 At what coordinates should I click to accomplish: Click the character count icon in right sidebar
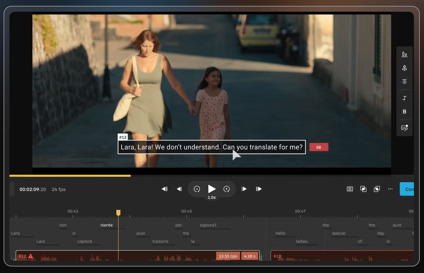(404, 54)
